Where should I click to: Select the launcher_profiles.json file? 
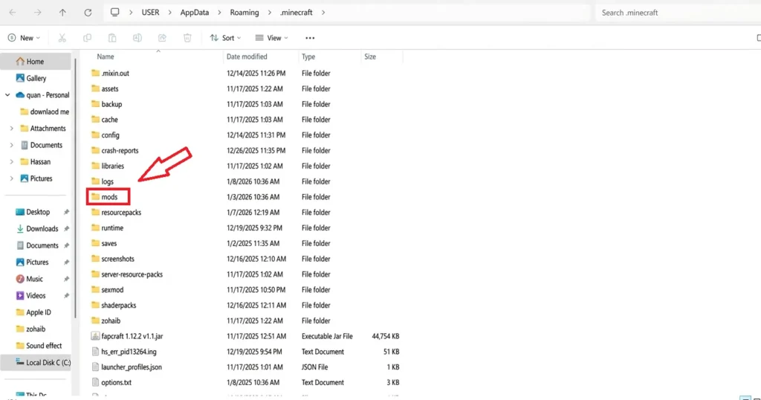click(x=126, y=367)
